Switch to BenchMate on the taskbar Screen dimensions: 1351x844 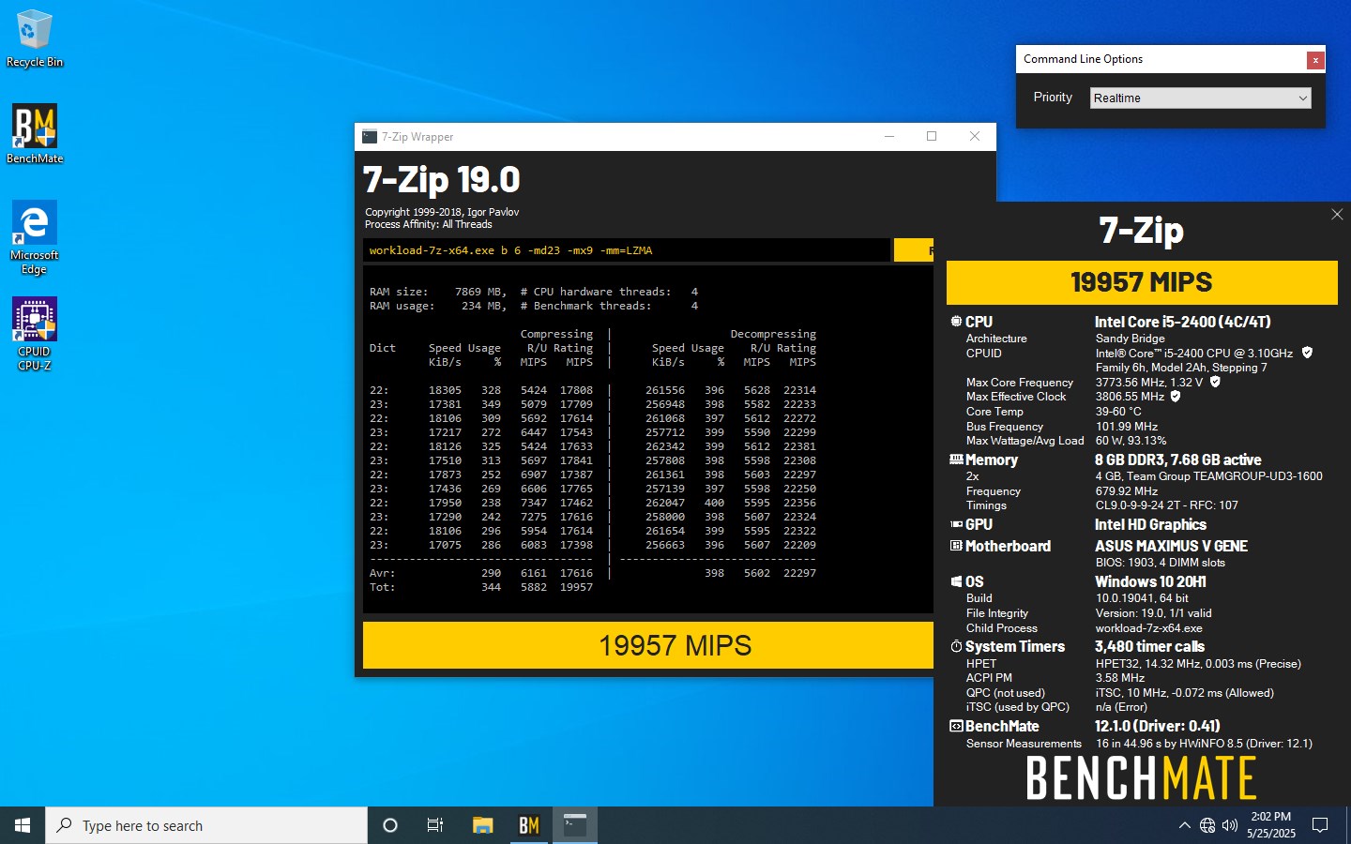point(529,825)
